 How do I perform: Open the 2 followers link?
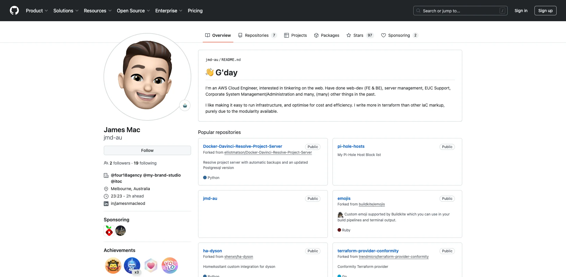click(120, 163)
